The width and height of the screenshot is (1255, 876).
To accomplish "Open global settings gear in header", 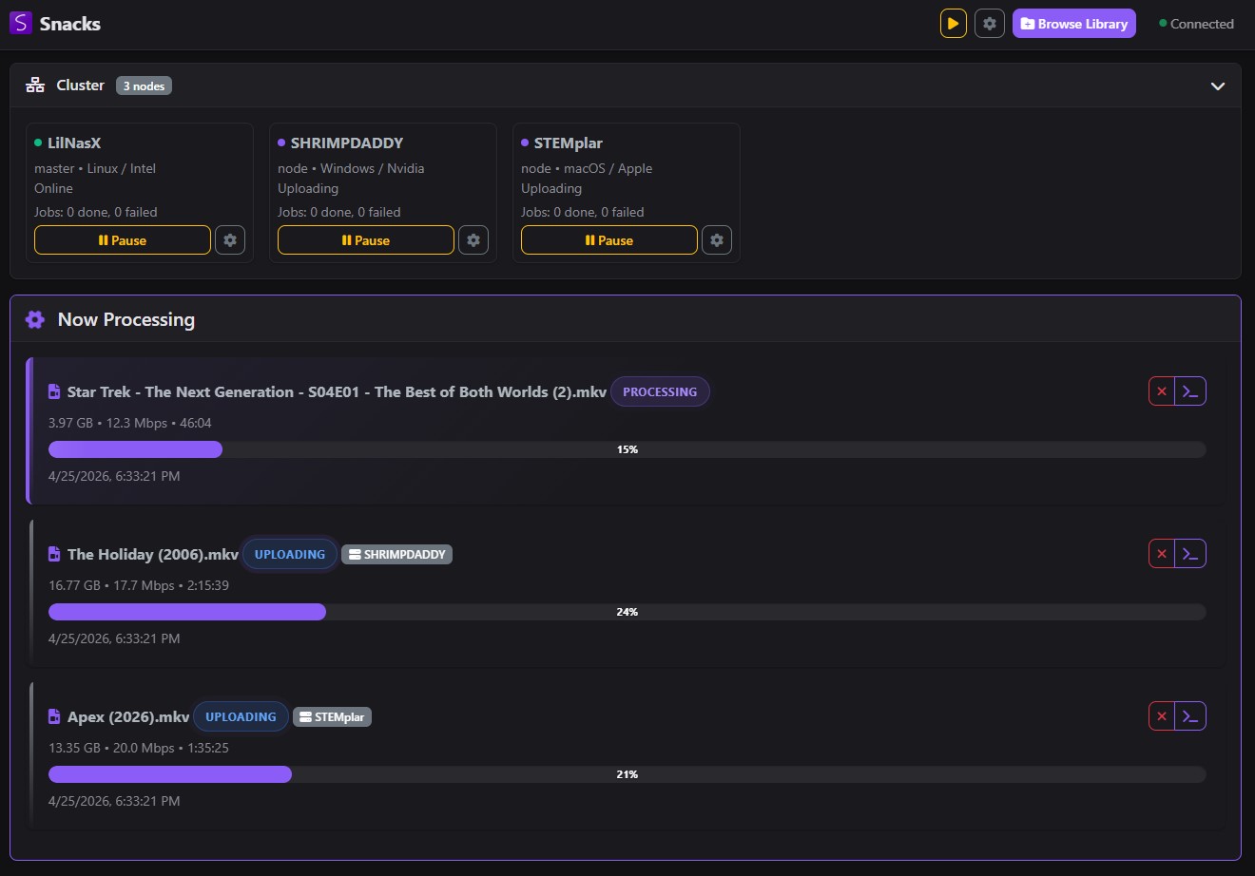I will [990, 24].
